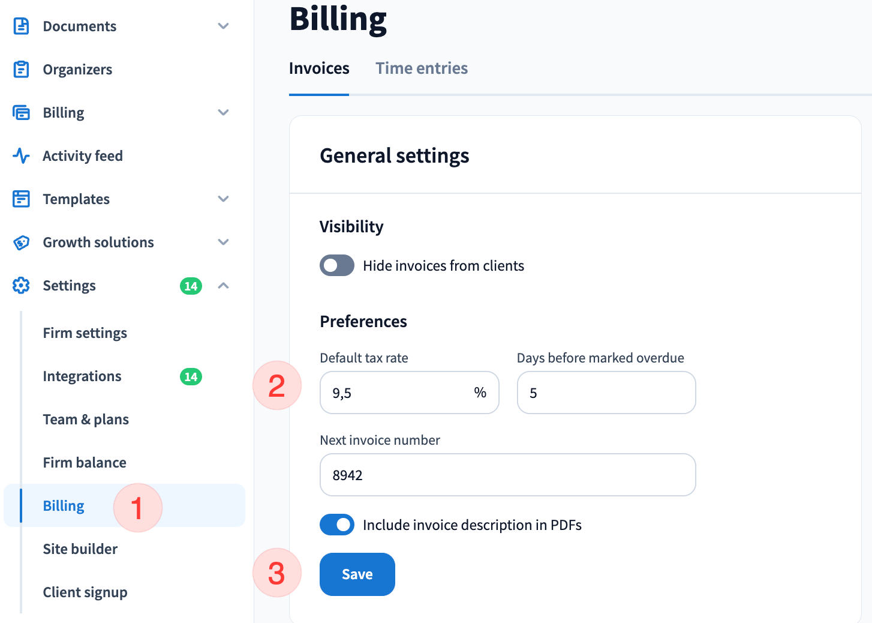Expand the Templates section chevron
The height and width of the screenshot is (623, 872).
click(x=223, y=199)
